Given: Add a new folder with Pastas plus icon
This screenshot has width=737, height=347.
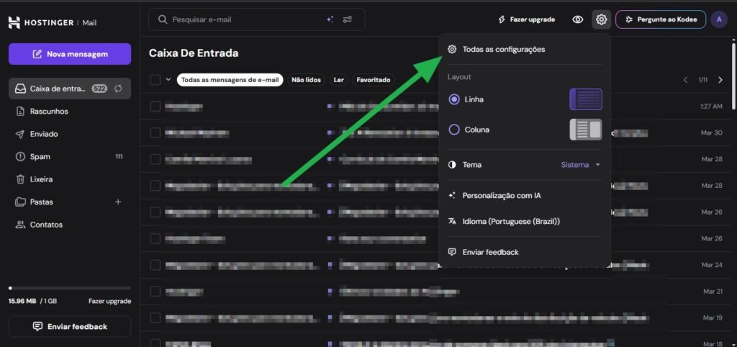Looking at the screenshot, I should click(118, 202).
